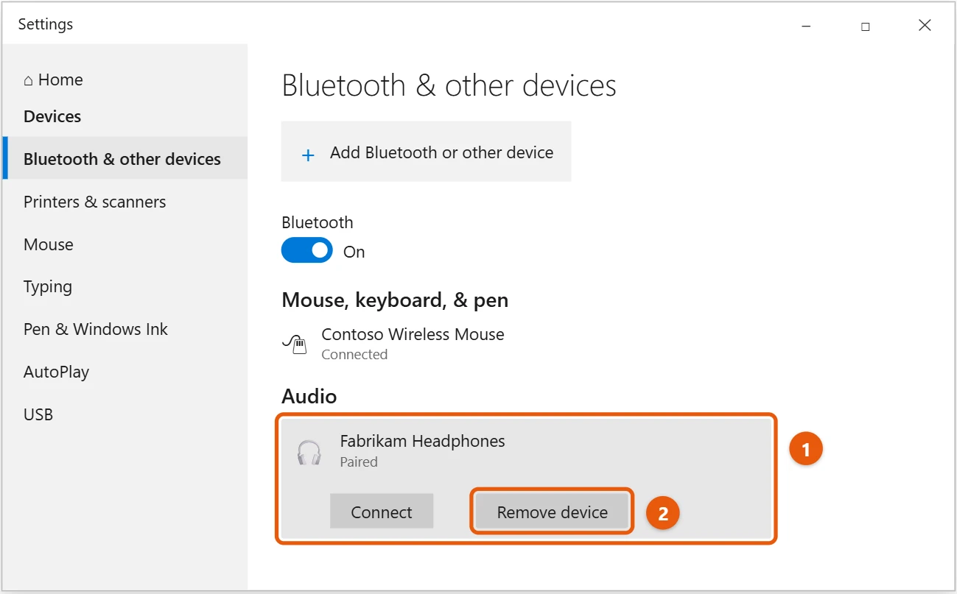Click the Bluetooth & other devices page title
The image size is (957, 594).
(449, 85)
